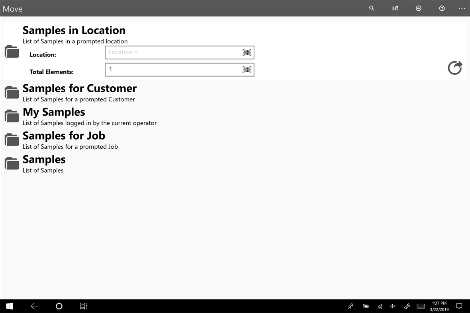
Task: Click the back arrow icon in the toolbar
Action: pyautogui.click(x=418, y=8)
